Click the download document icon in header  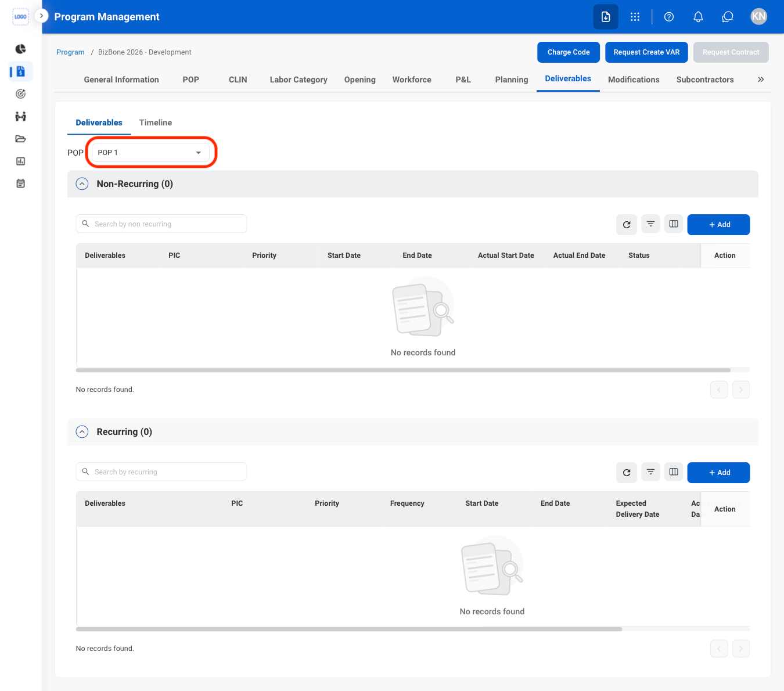[x=606, y=17]
